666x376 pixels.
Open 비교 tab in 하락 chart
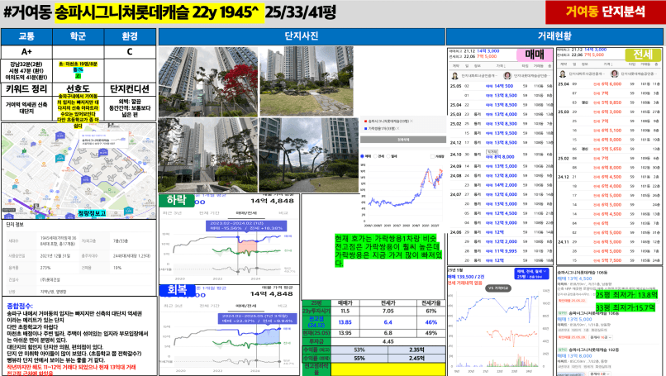283,213
